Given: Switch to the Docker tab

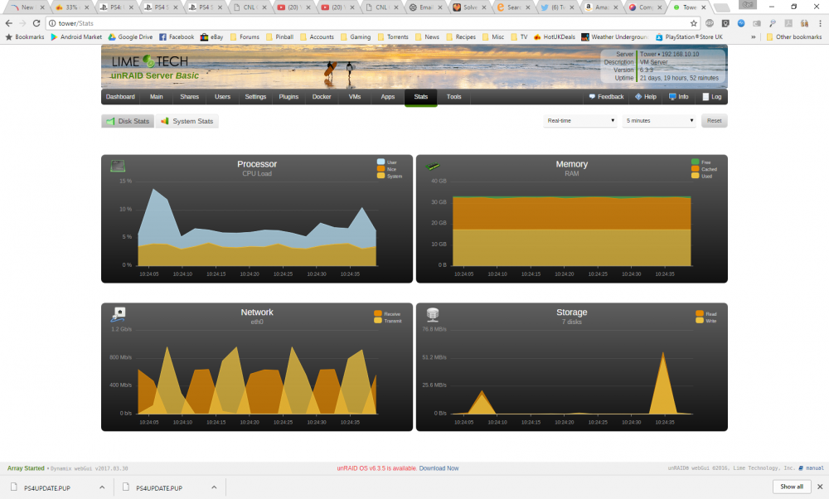Looking at the screenshot, I should 322,97.
